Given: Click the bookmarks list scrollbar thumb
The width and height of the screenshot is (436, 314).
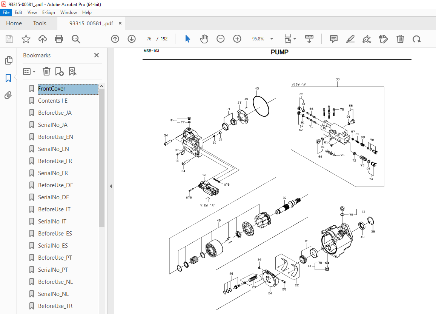Looking at the screenshot, I should (102, 158).
